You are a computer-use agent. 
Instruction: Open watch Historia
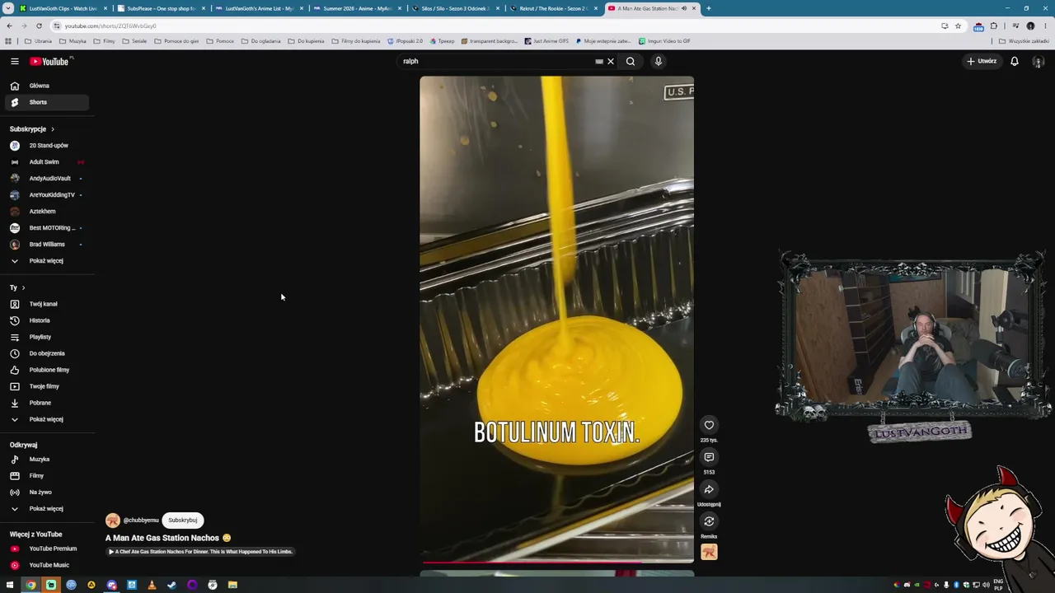(x=45, y=320)
